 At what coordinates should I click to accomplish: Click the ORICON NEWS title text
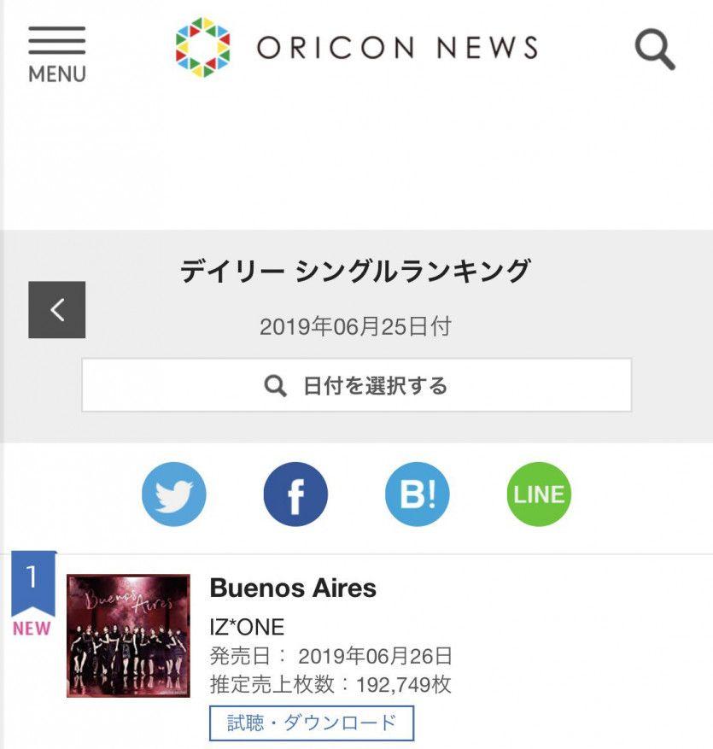(397, 47)
